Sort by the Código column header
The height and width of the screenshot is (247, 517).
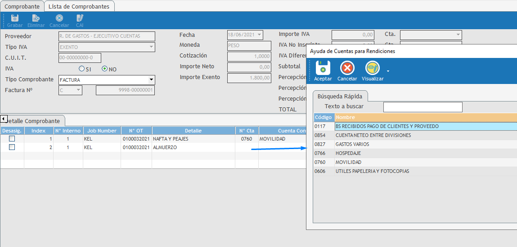coord(323,117)
